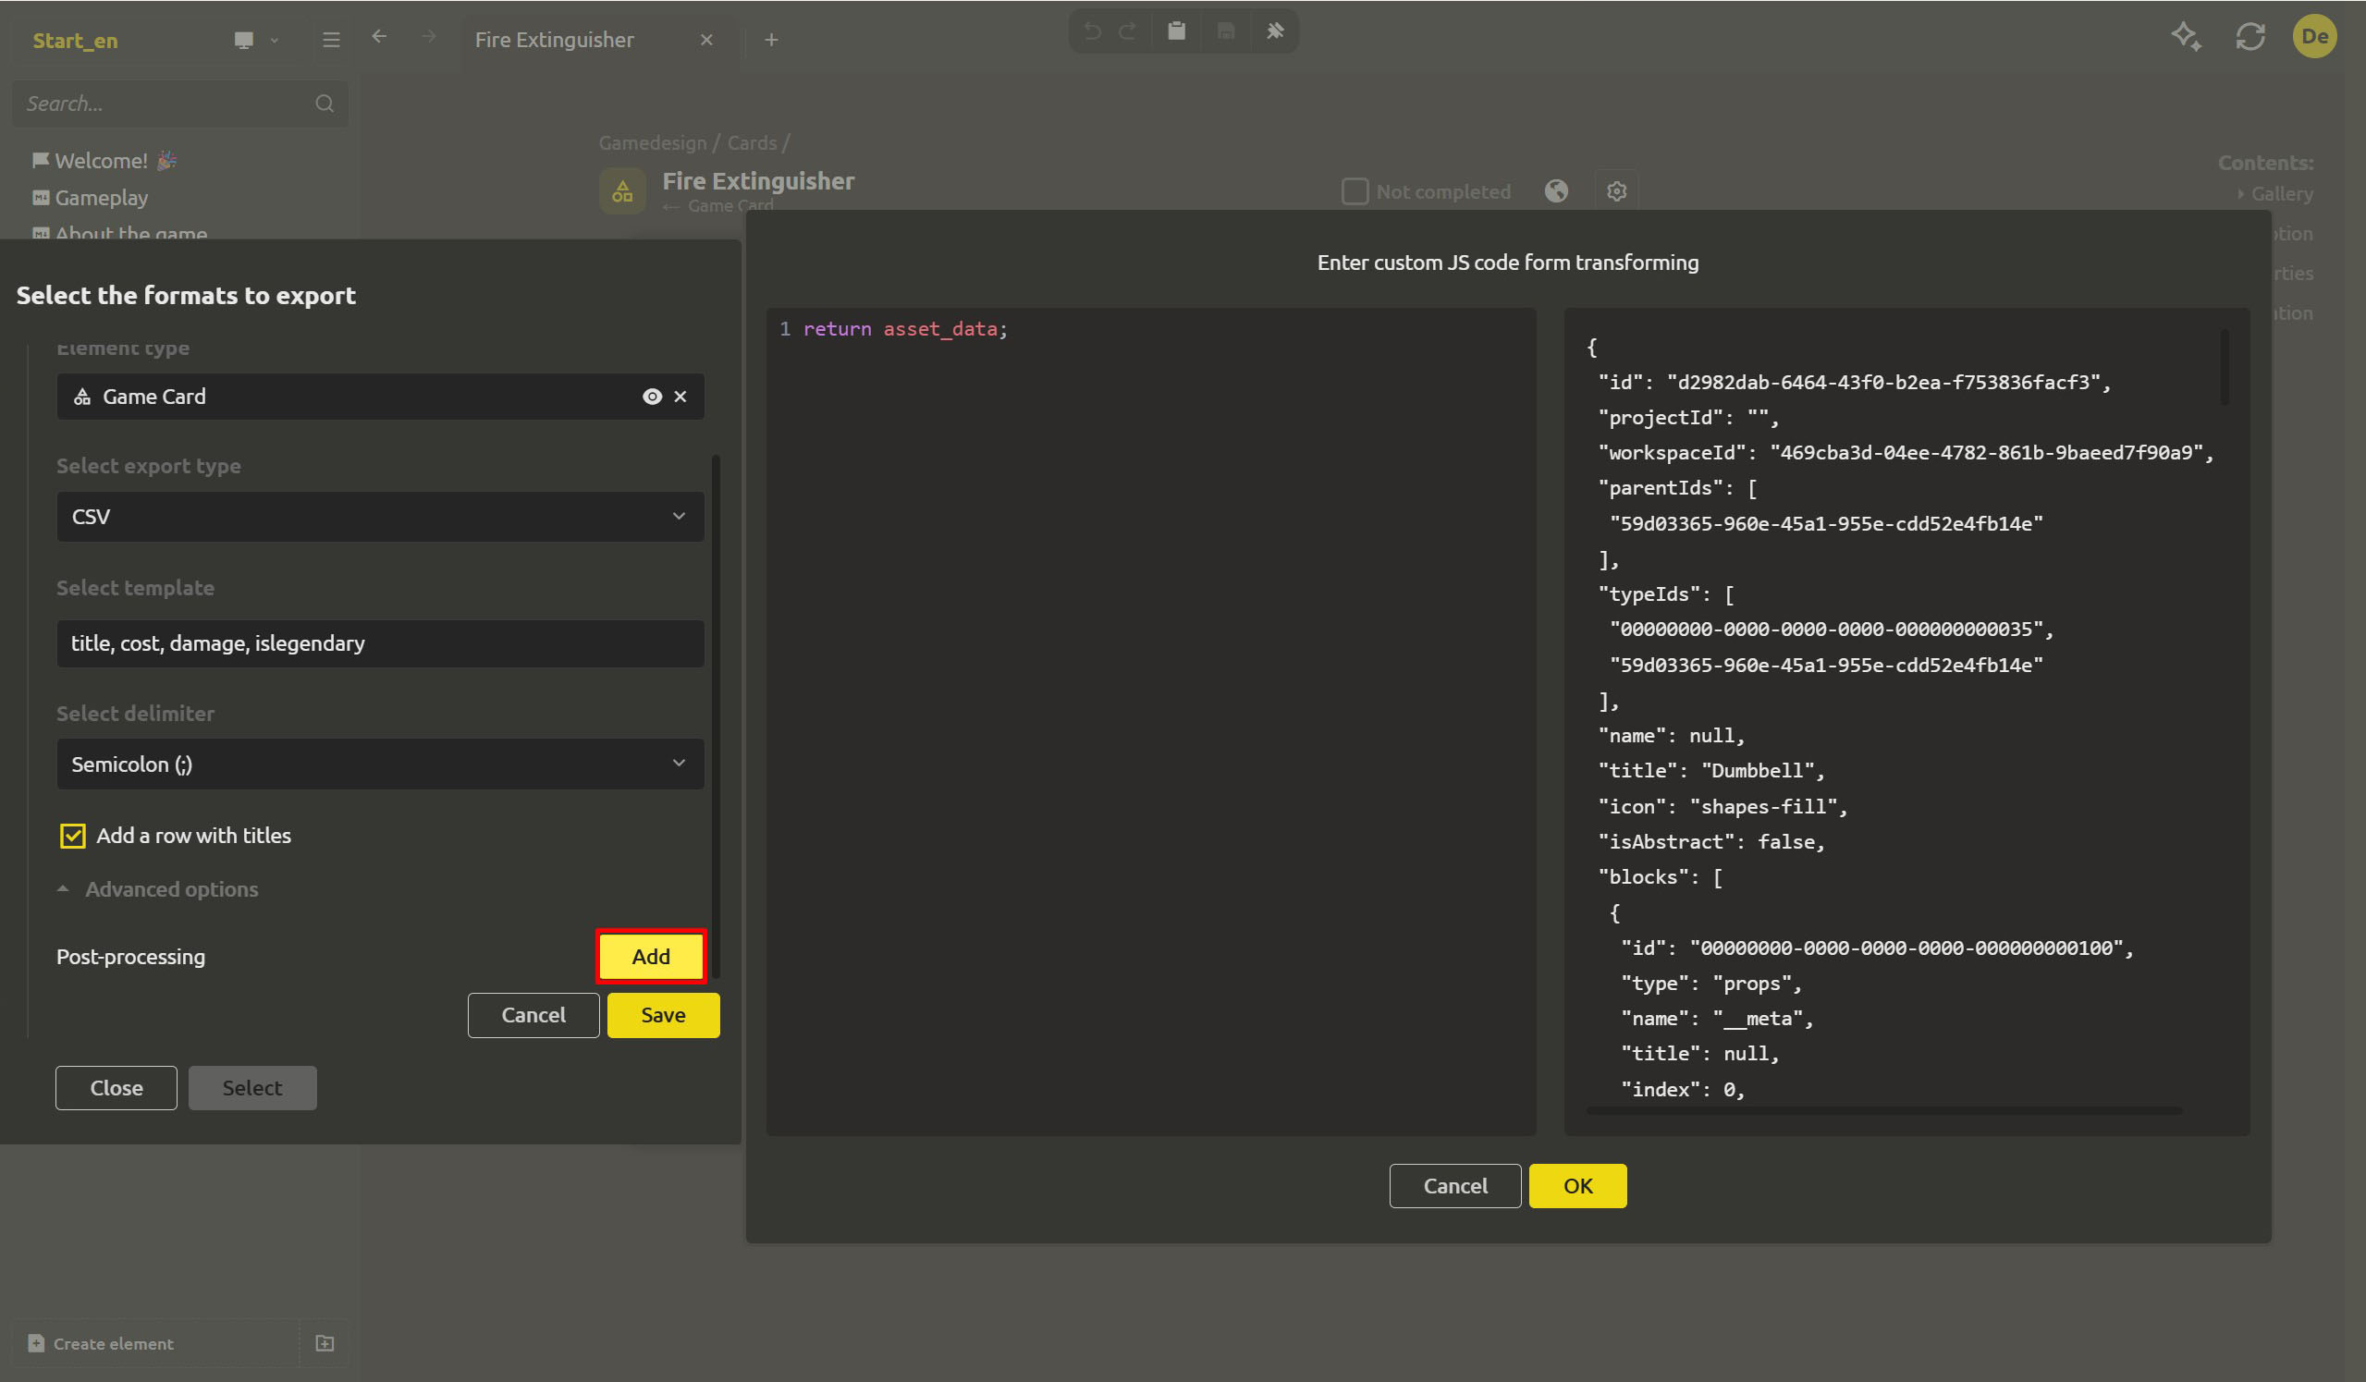Screen dimensions: 2366x1382
Task: Expand the Gallery contents entry
Action: pyautogui.click(x=2274, y=193)
